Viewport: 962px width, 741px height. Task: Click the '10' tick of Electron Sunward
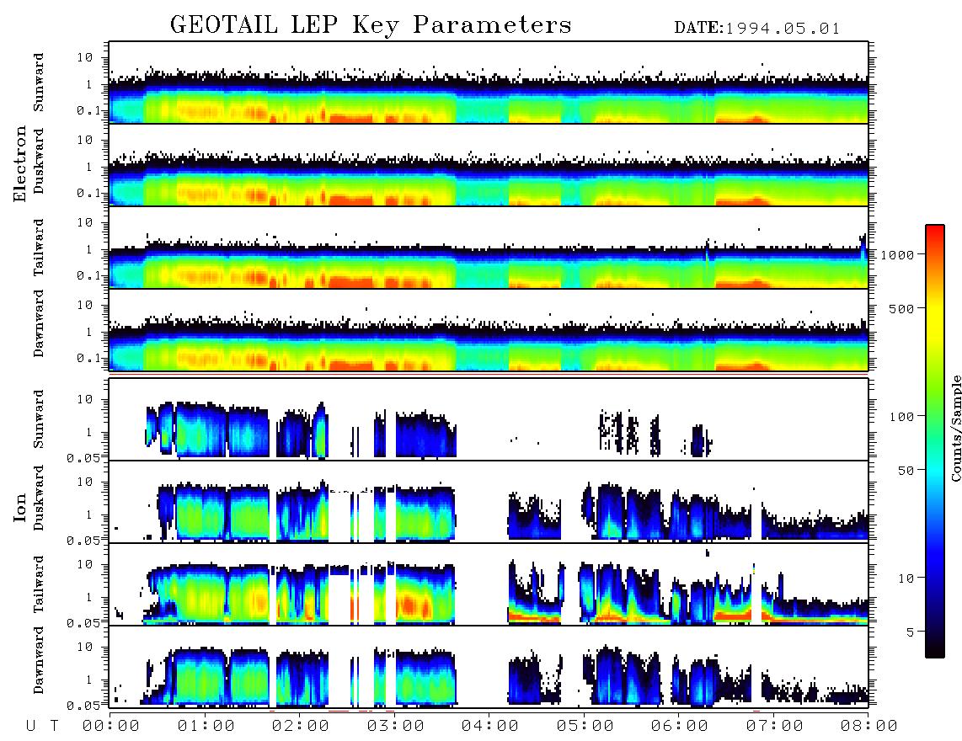coord(85,57)
